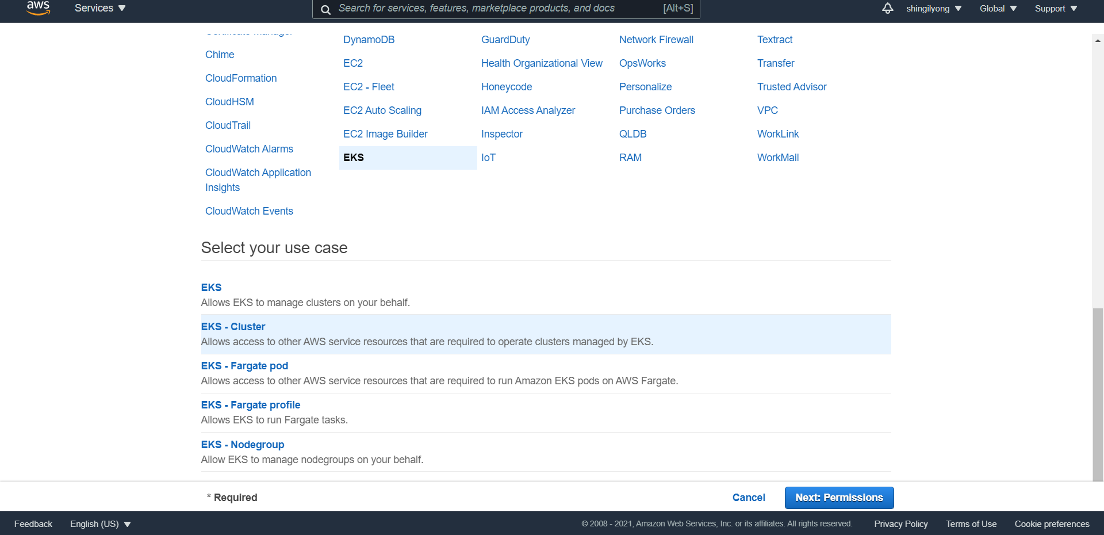Select Inspector service

point(502,134)
